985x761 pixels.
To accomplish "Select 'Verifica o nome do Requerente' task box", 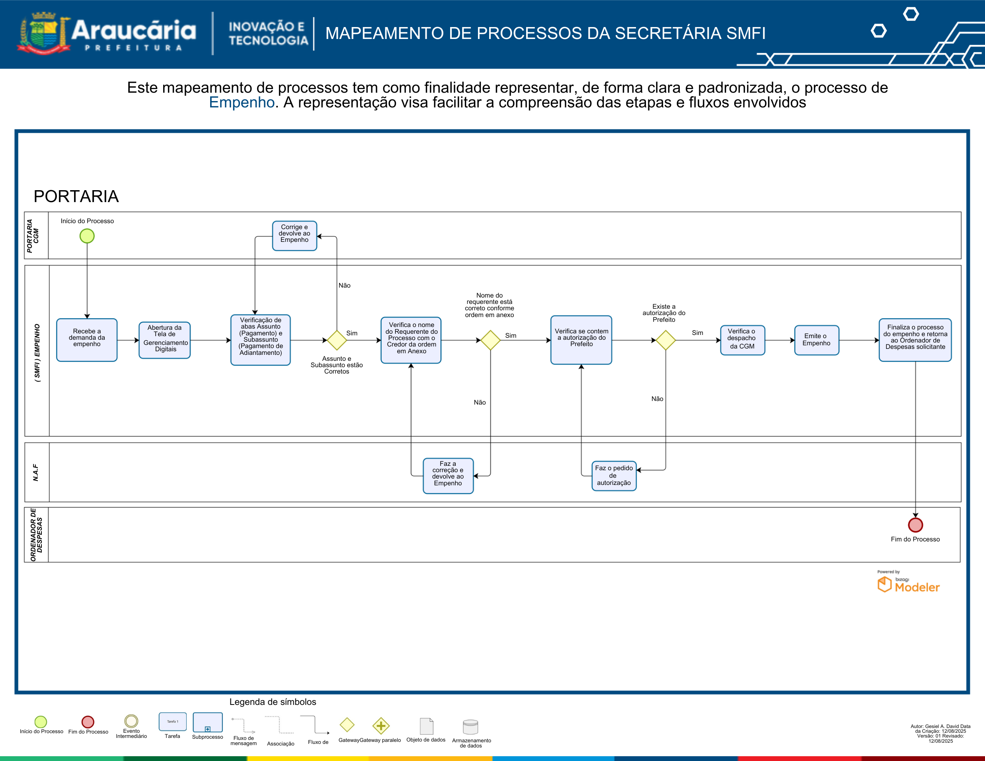I will [411, 340].
